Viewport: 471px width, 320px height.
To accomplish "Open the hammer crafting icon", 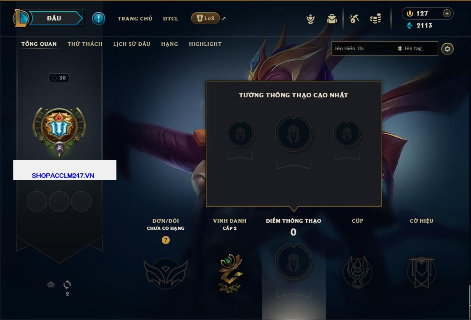I will (x=354, y=19).
